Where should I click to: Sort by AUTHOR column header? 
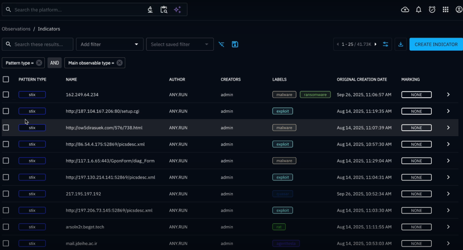click(x=177, y=80)
